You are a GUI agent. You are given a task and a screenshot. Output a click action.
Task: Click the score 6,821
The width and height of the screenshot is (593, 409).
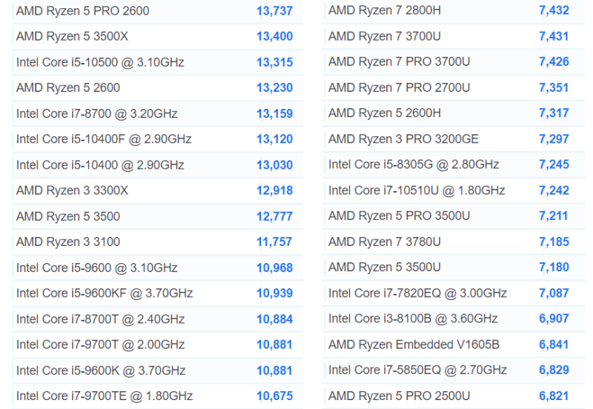(554, 396)
